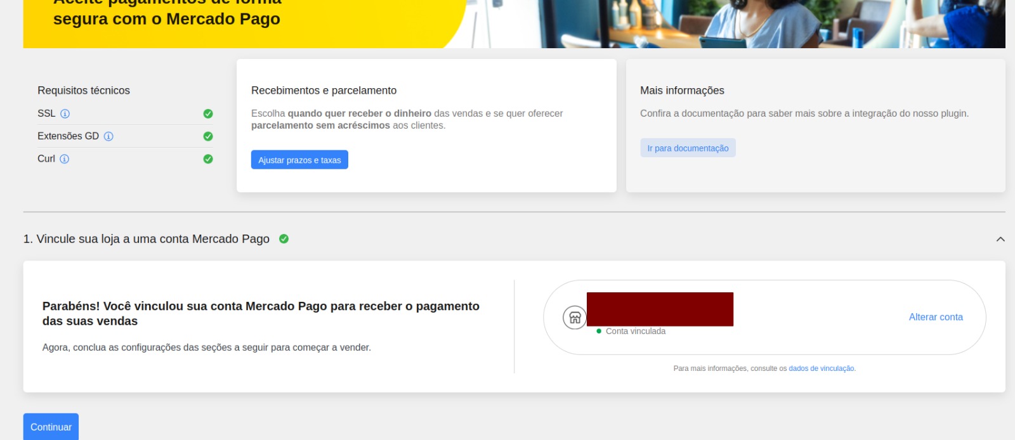Open the dados de vinculação link
The image size is (1015, 440).
(822, 368)
